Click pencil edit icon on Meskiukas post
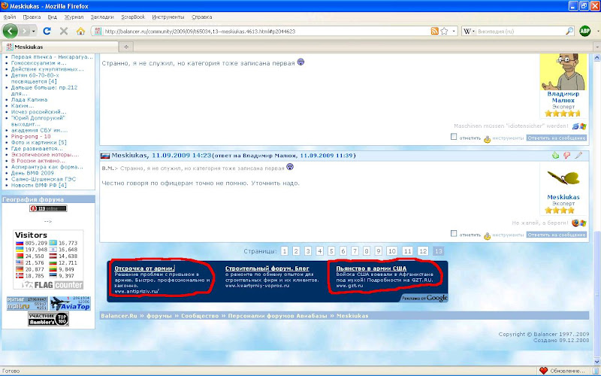This screenshot has width=601, height=376. (578, 155)
